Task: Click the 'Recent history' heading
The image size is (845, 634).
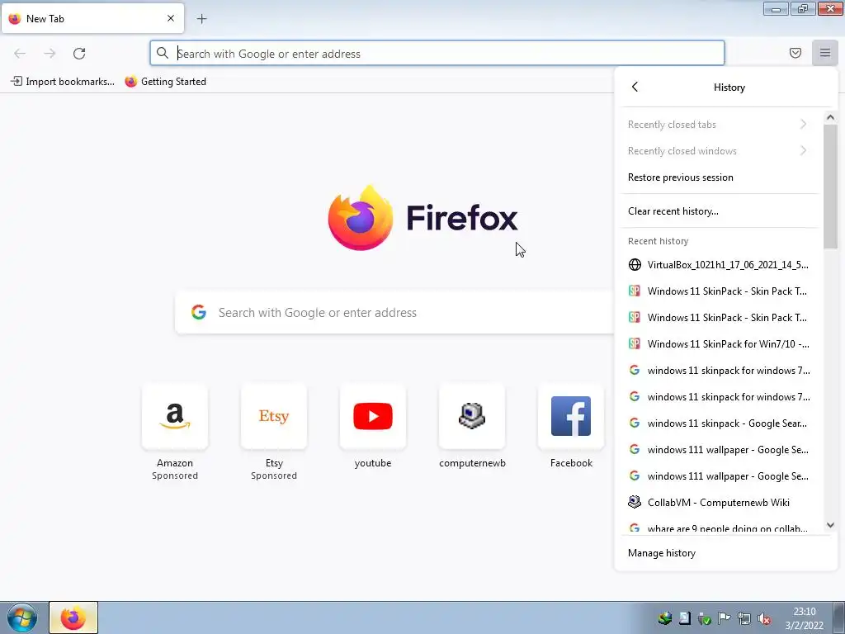Action: click(x=658, y=241)
